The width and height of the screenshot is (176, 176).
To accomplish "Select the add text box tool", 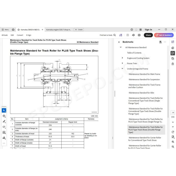I will click(4, 132).
